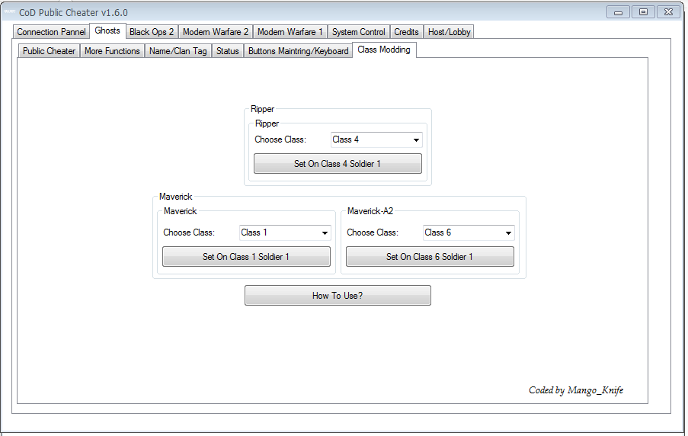
Task: Open the System Control tab
Action: 359,32
